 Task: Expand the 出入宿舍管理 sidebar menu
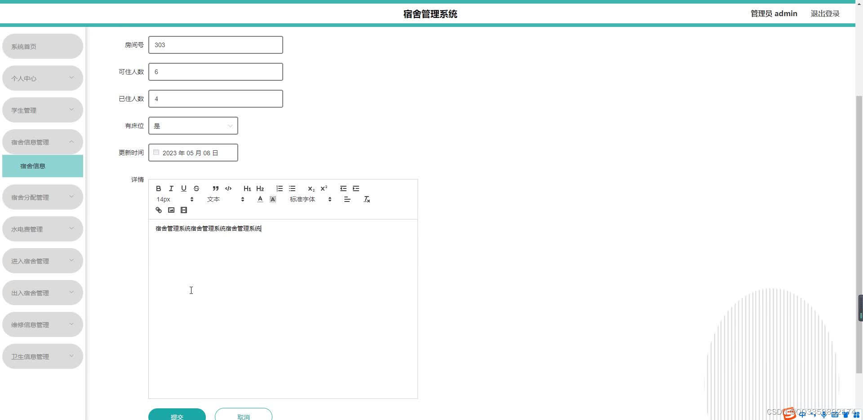43,293
